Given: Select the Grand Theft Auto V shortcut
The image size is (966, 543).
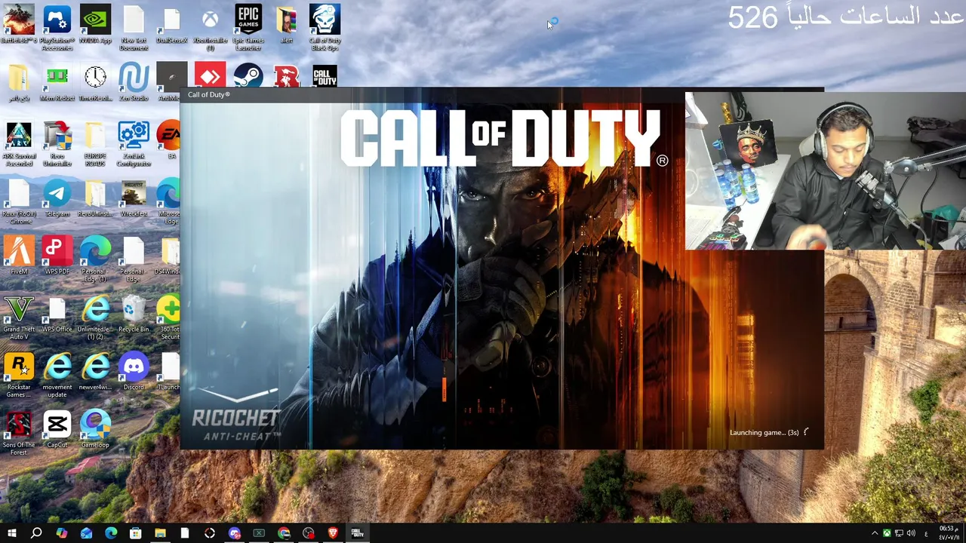Looking at the screenshot, I should pyautogui.click(x=18, y=317).
